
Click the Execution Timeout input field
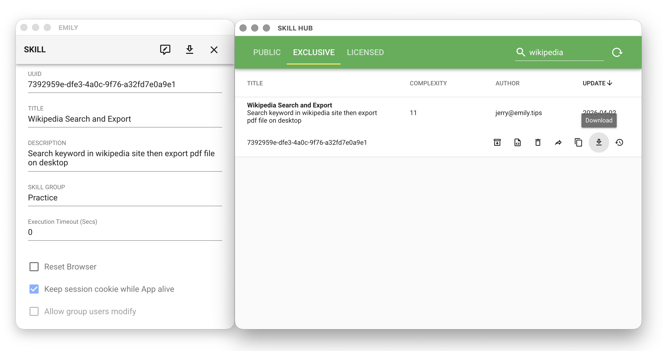125,232
